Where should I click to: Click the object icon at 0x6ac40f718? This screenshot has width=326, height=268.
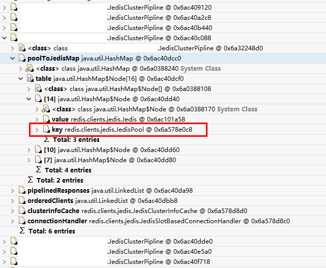pyautogui.click(x=14, y=261)
